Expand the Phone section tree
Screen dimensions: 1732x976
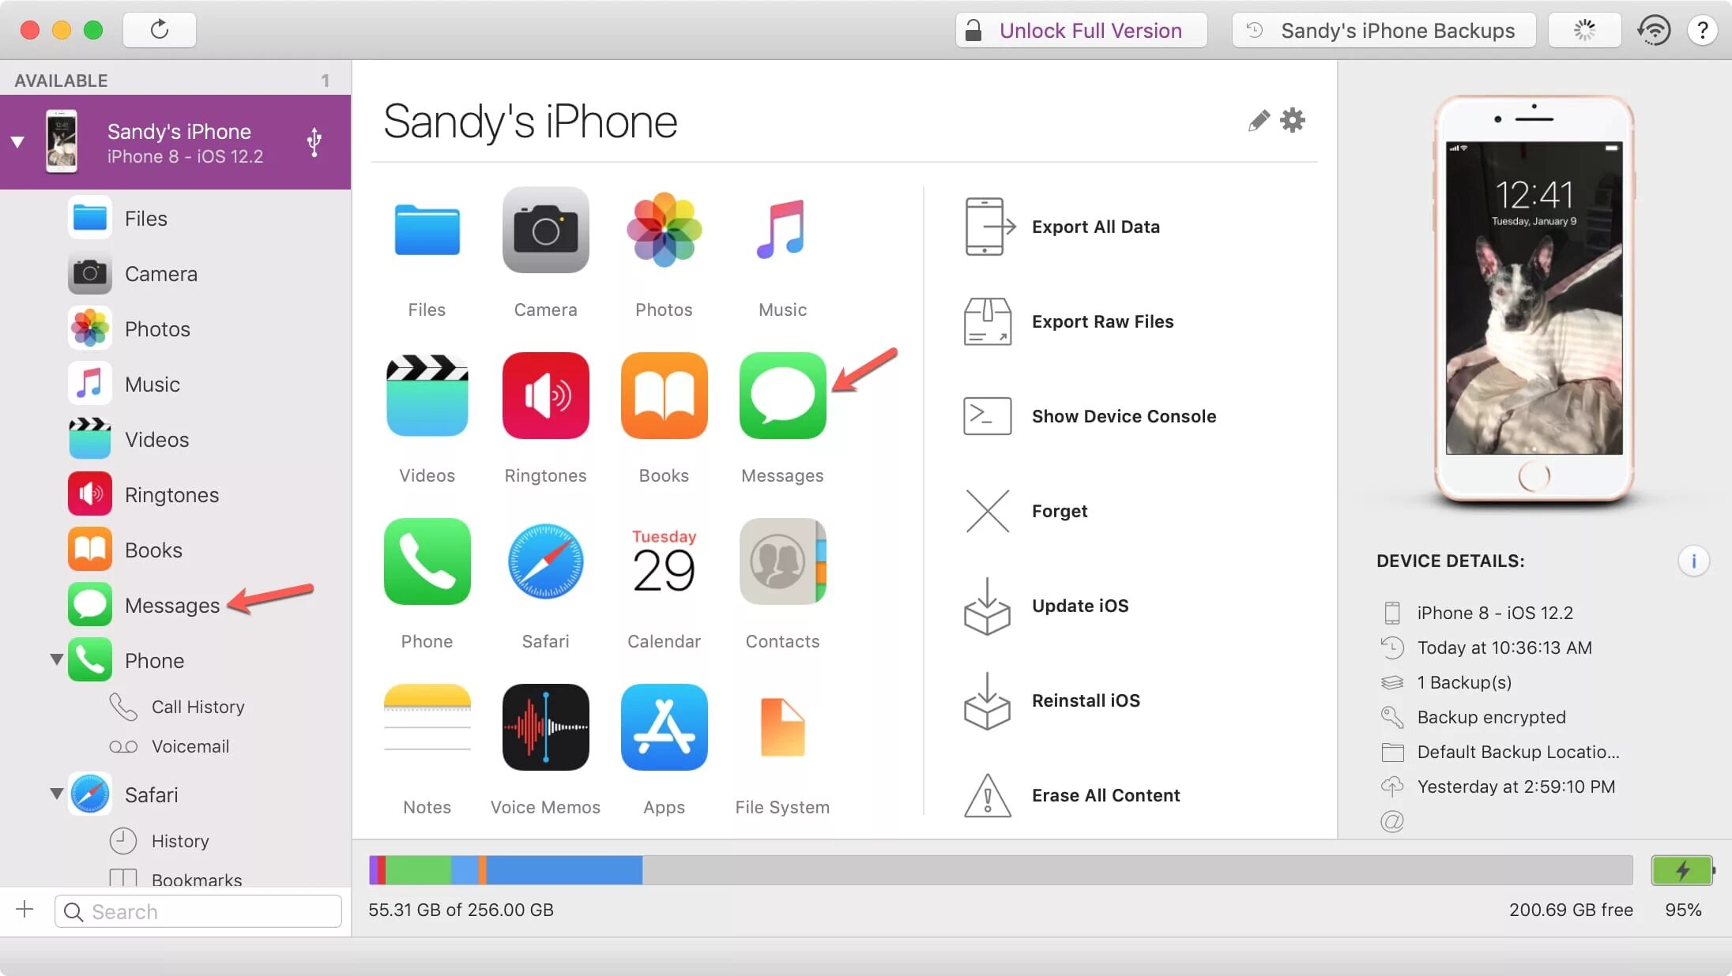[52, 660]
